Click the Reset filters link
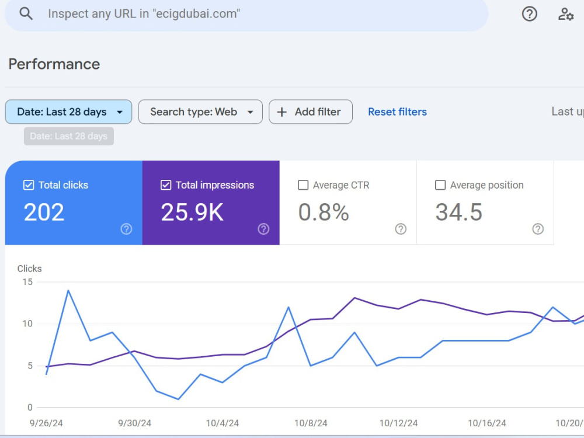Image resolution: width=584 pixels, height=438 pixels. click(397, 112)
